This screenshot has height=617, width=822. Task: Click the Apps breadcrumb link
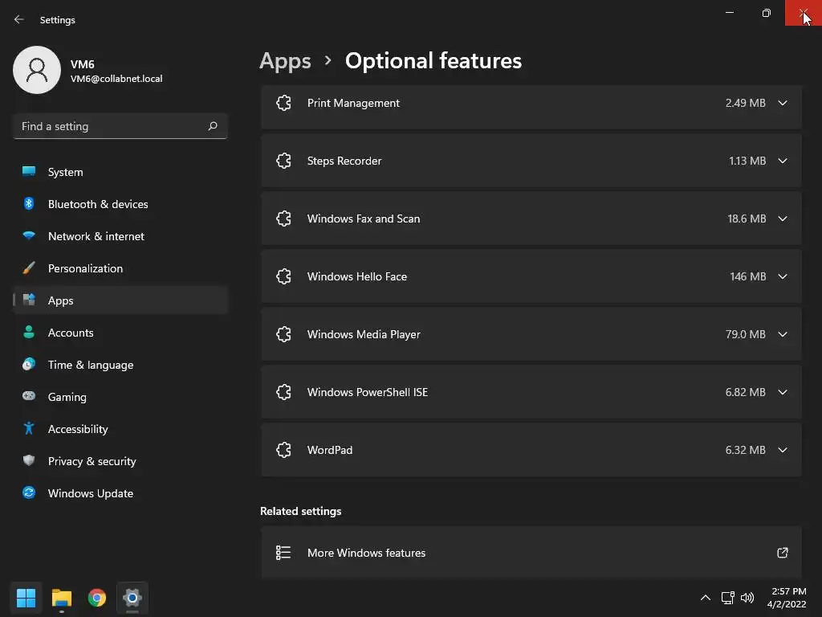tap(285, 61)
